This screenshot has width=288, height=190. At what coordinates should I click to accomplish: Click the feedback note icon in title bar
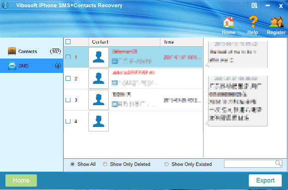click(254, 5)
